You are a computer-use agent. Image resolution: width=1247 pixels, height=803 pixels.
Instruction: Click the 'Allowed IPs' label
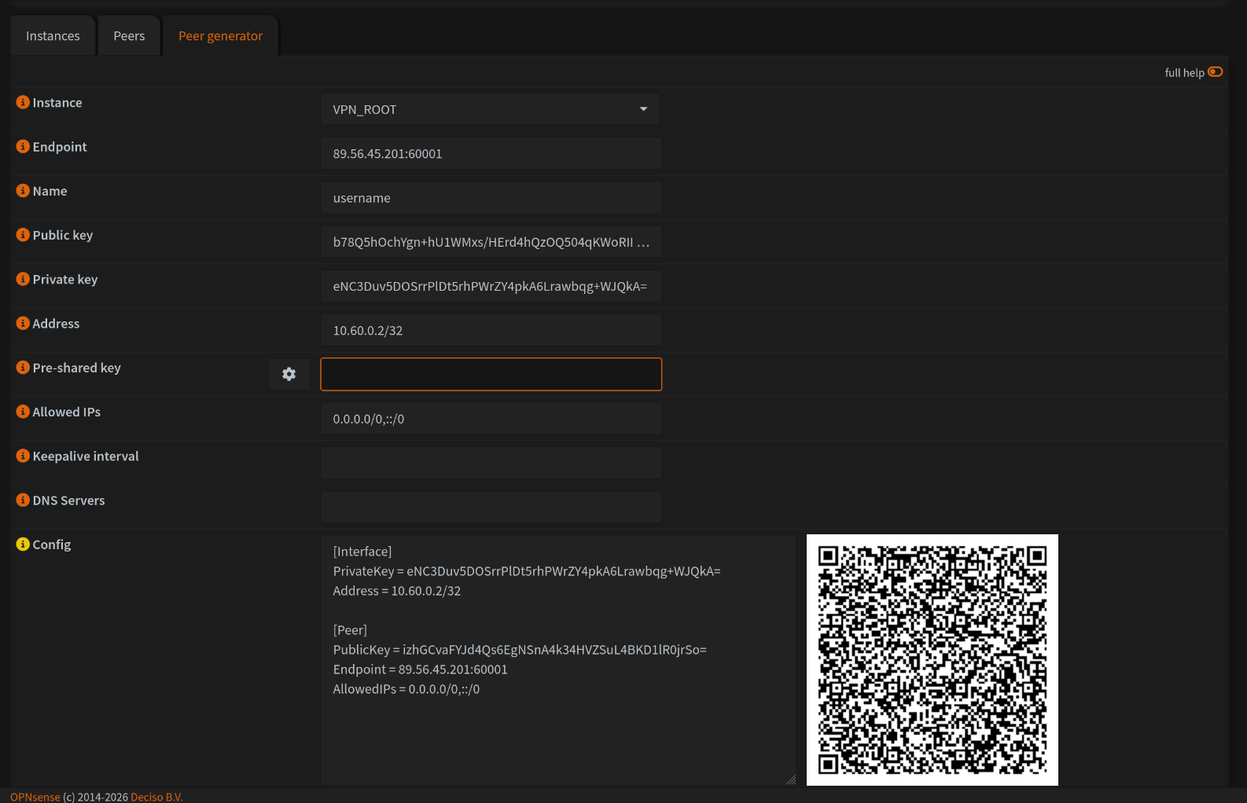point(66,412)
